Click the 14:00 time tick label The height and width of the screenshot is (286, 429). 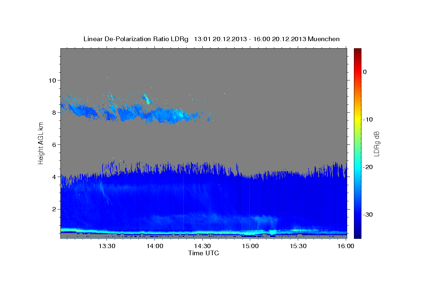155,246
